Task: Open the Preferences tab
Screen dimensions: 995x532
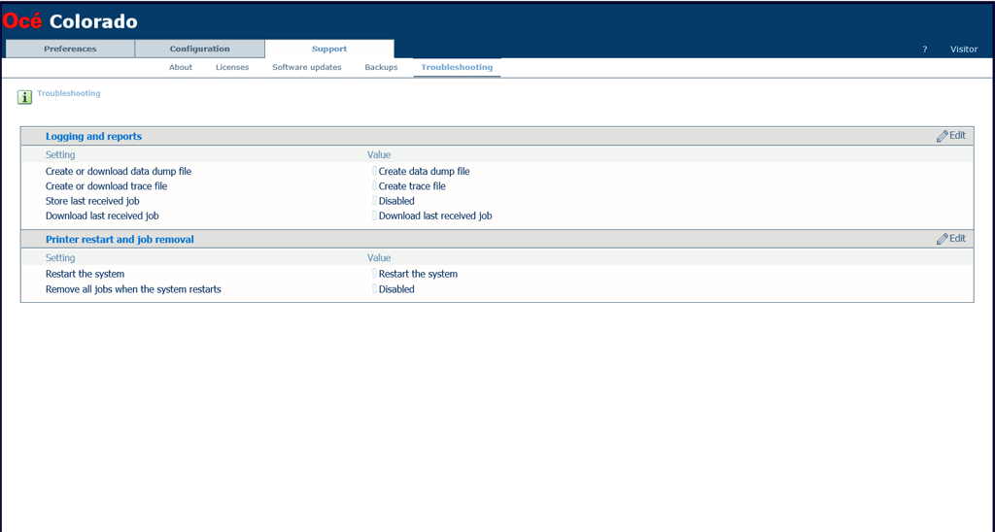Action: [x=70, y=49]
